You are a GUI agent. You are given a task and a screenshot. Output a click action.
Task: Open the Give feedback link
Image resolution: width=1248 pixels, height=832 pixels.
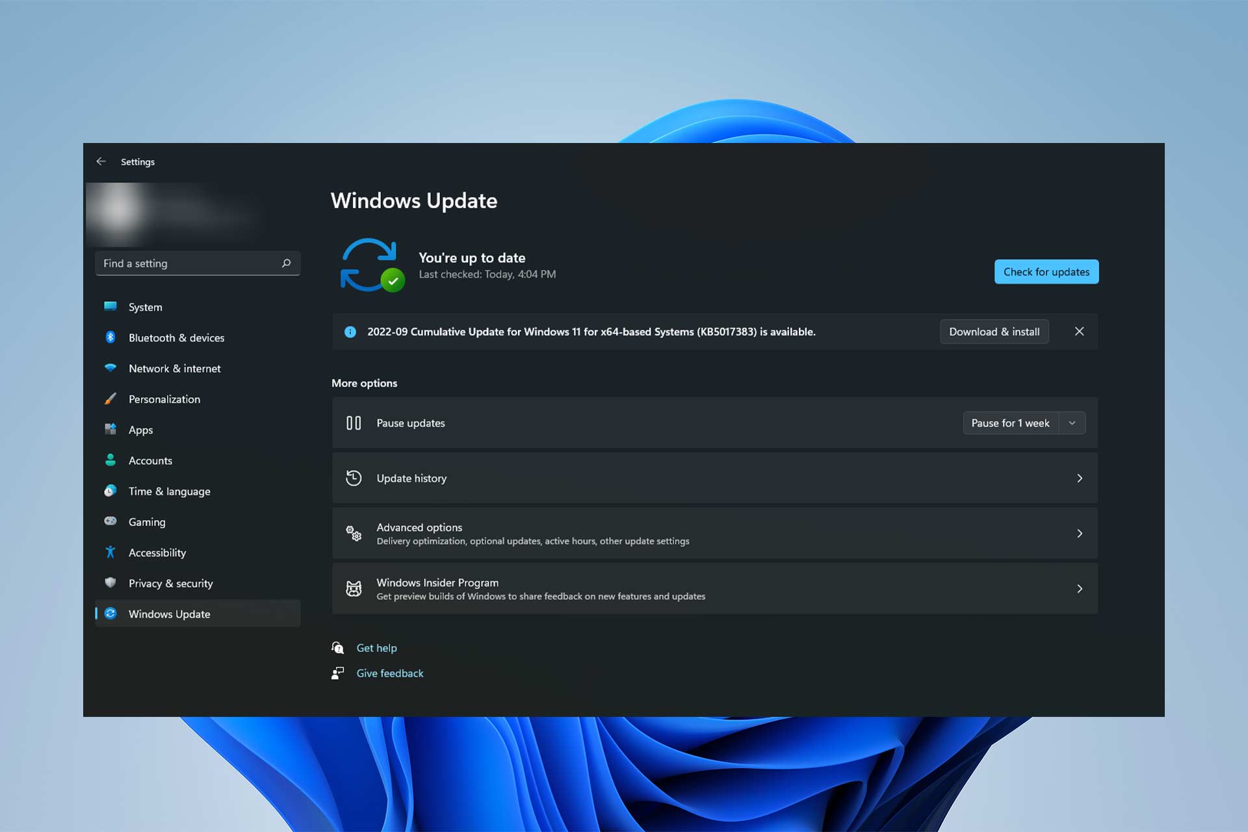click(x=389, y=673)
